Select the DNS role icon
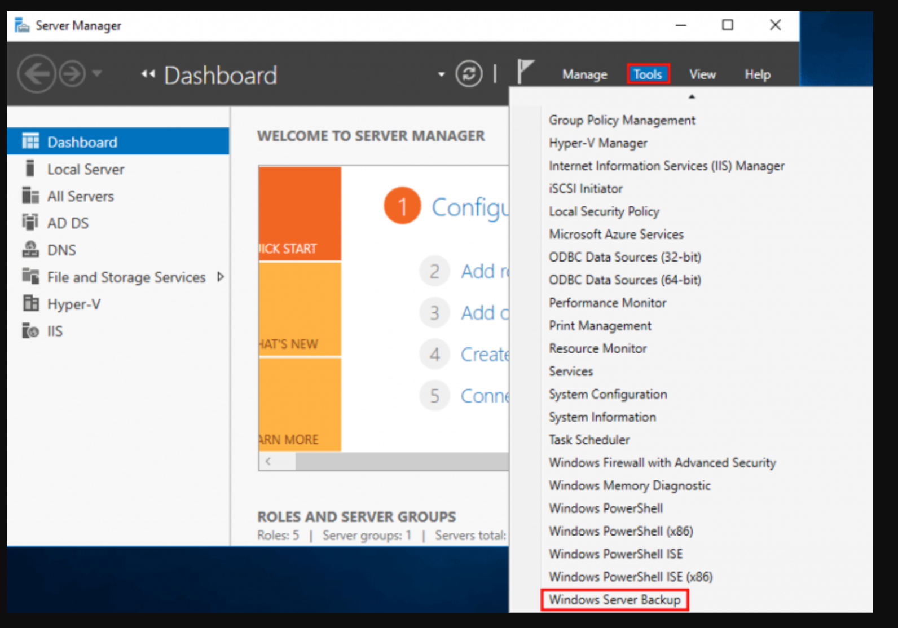Image resolution: width=898 pixels, height=628 pixels. click(30, 249)
